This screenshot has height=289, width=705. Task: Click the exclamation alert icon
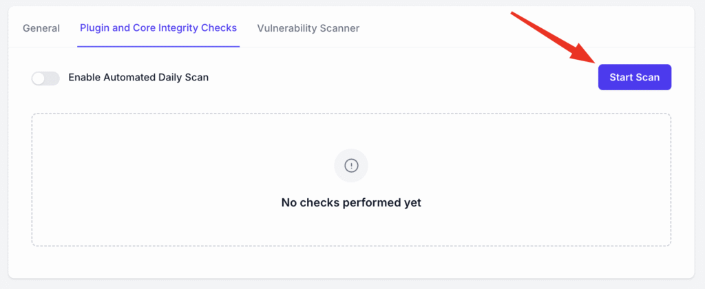coord(351,166)
